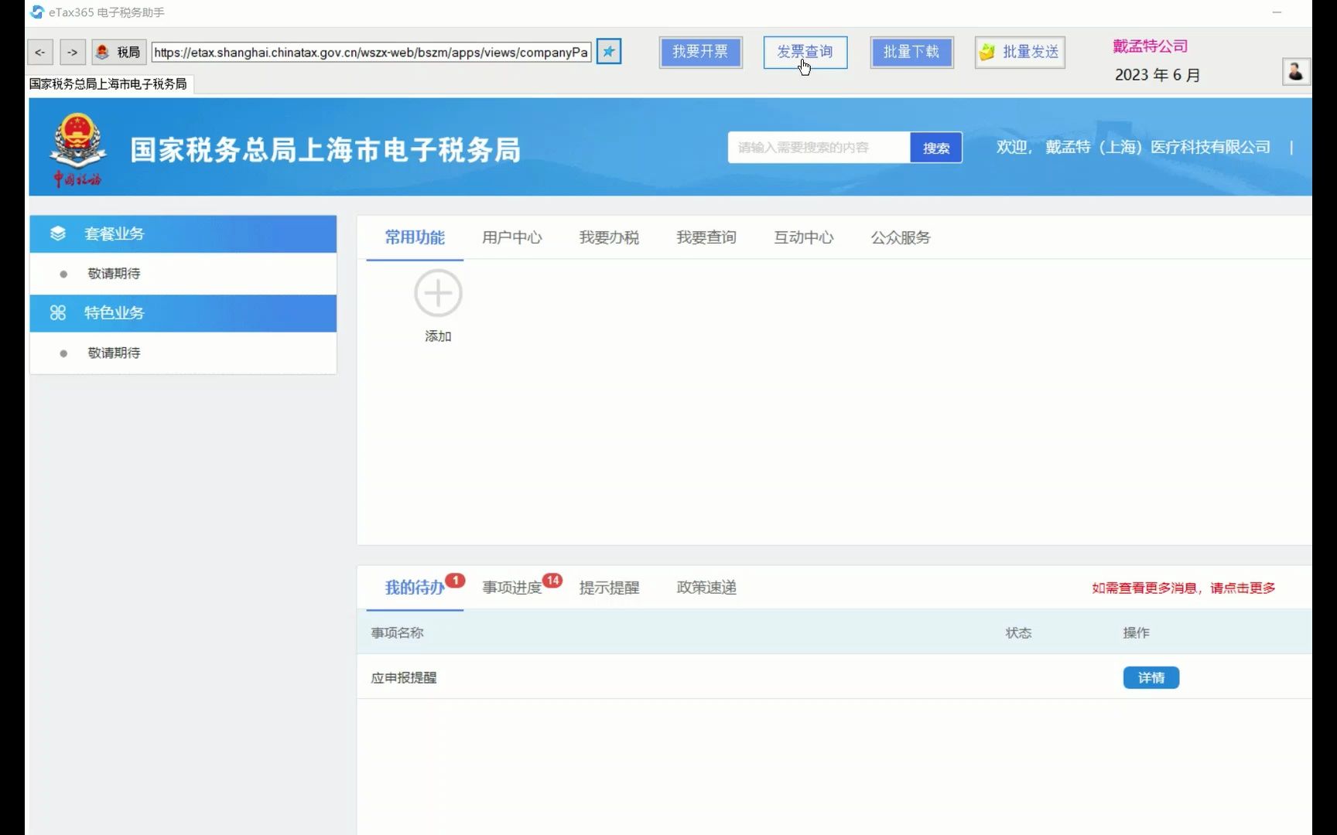1337x835 pixels.
Task: Click the 事项名称 column header
Action: click(x=398, y=633)
